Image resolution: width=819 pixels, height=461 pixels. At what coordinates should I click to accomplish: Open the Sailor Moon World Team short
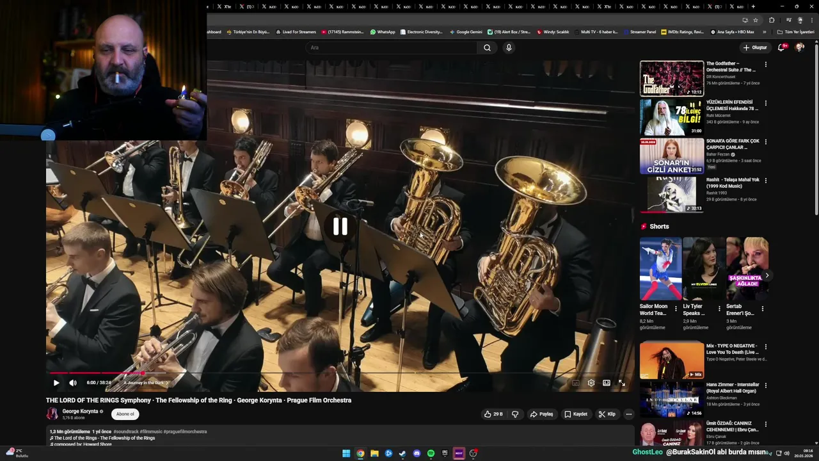click(x=660, y=268)
